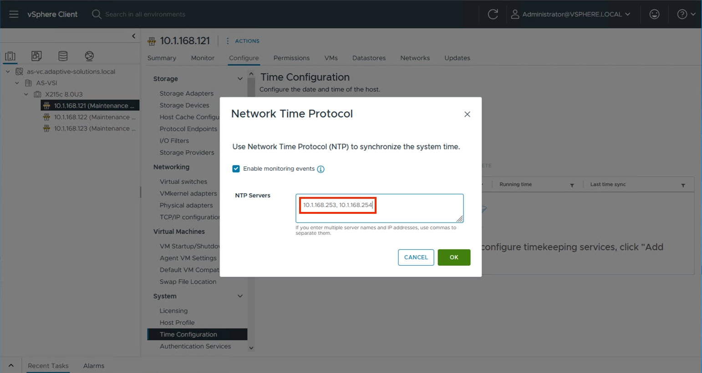Open the vSphere help menu

click(682, 14)
